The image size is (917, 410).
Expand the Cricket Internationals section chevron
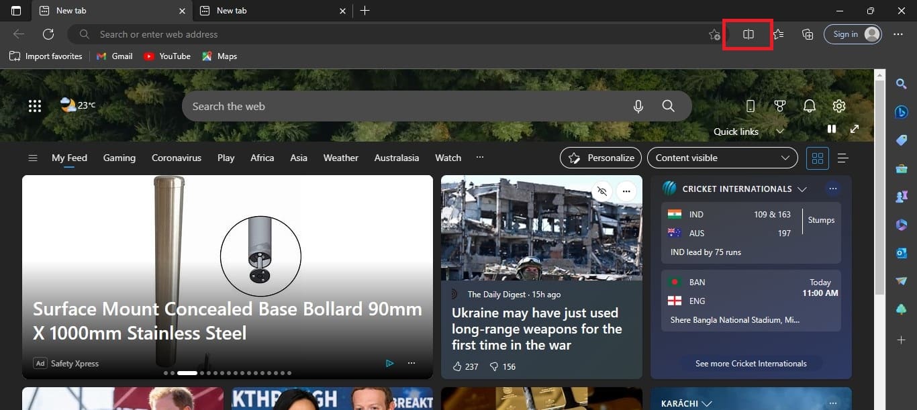803,189
